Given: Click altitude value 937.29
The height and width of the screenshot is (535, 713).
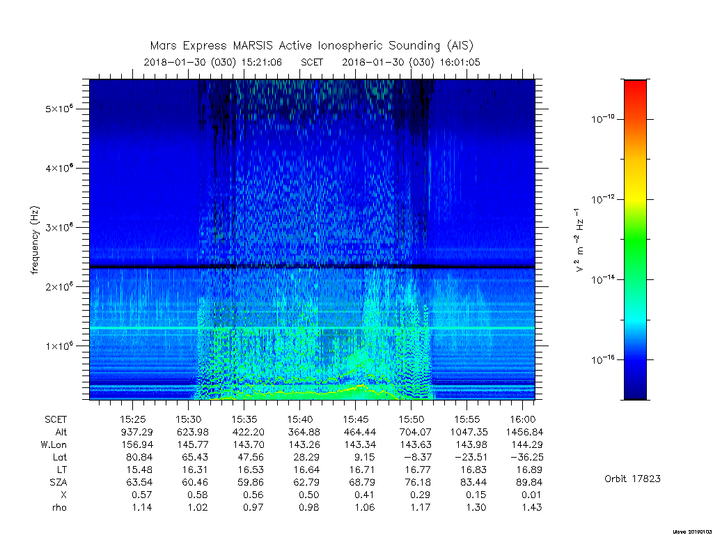Looking at the screenshot, I should point(137,432).
